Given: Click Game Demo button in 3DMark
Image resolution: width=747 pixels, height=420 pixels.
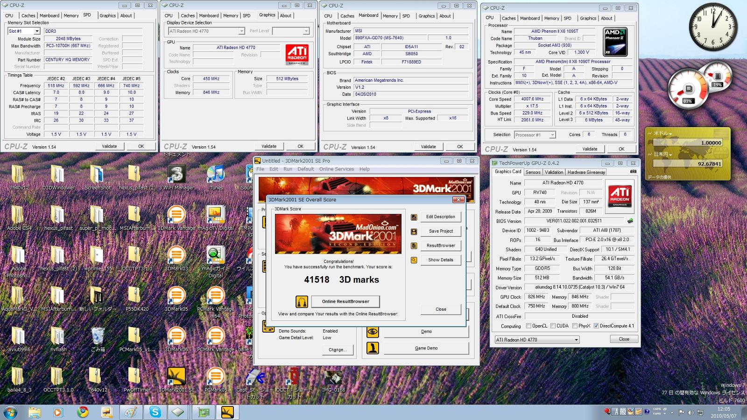Looking at the screenshot, I should coord(426,348).
